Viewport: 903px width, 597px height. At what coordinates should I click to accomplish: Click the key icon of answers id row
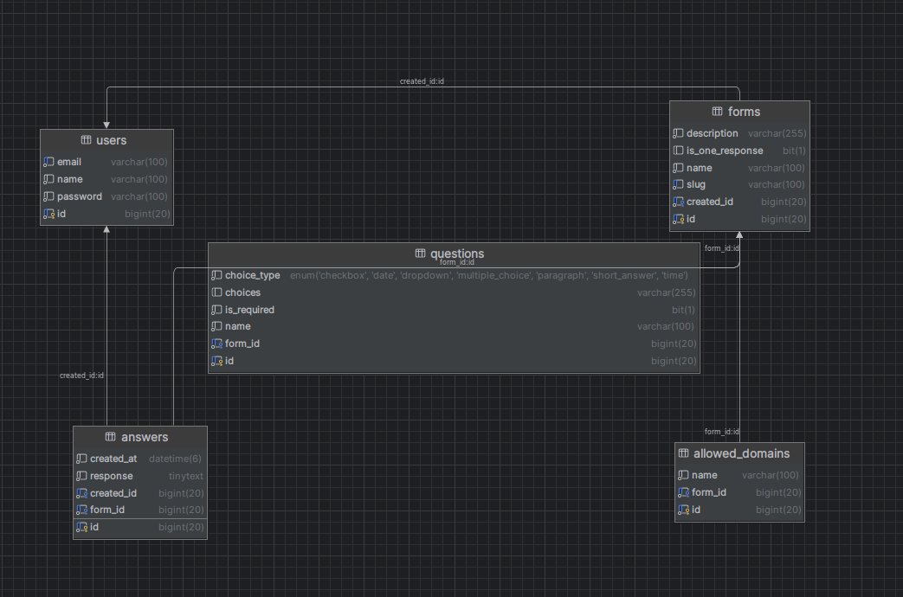(81, 527)
